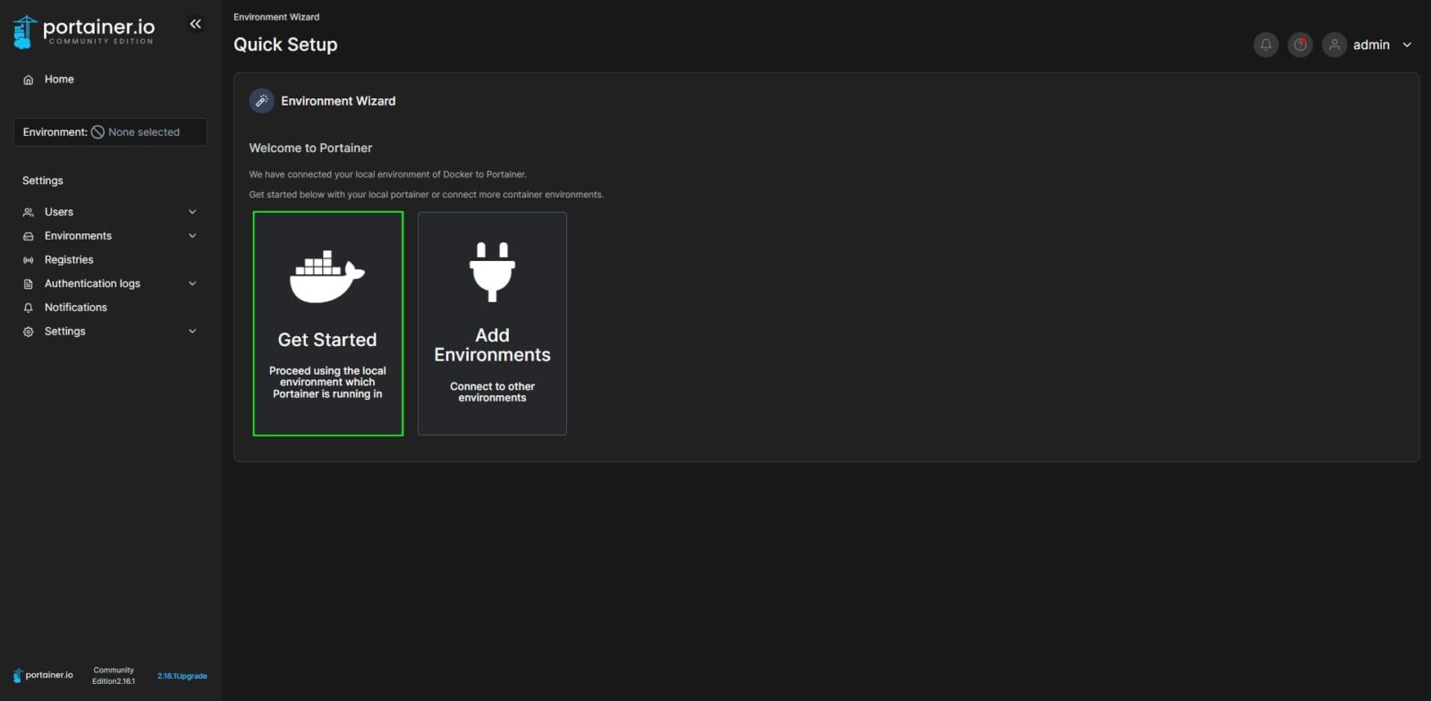Click "We have connected your local environment" sentence
Image resolution: width=1431 pixels, height=701 pixels.
tap(387, 174)
